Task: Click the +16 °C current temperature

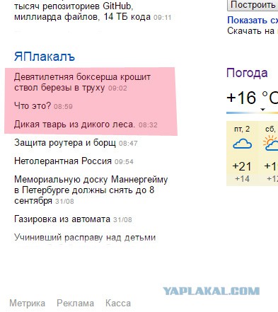Action: [x=252, y=98]
